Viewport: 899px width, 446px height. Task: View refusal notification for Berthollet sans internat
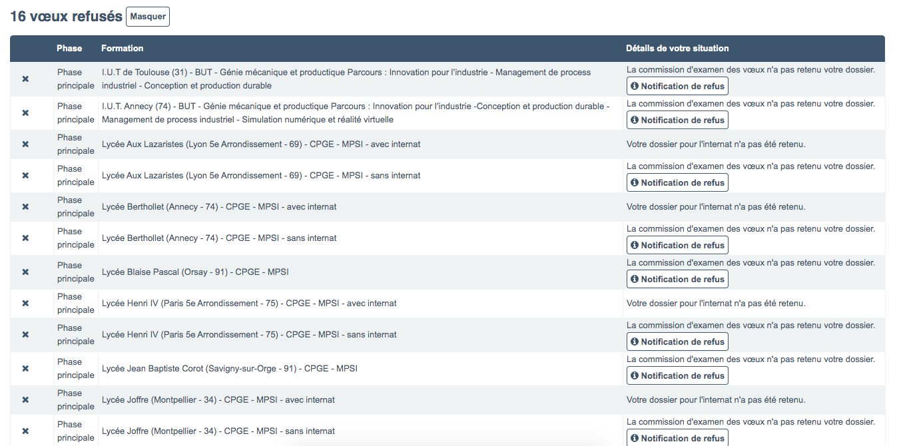677,246
